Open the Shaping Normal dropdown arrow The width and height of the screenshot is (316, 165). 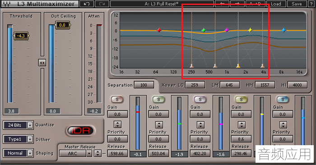[30, 153]
